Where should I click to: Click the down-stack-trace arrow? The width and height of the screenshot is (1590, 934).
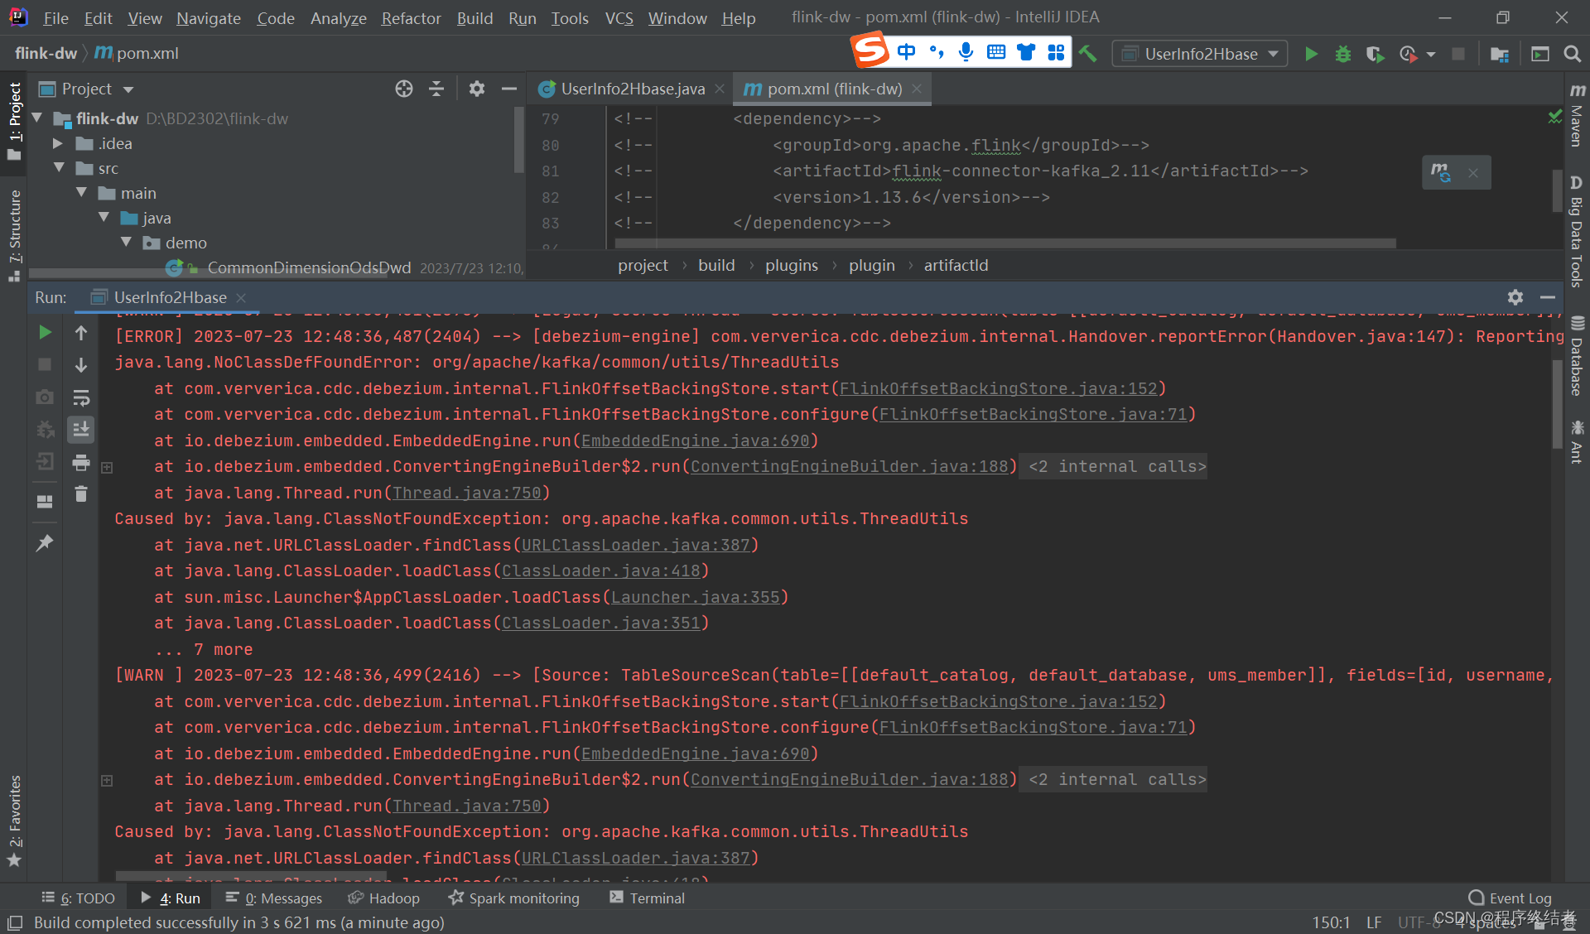point(81,364)
